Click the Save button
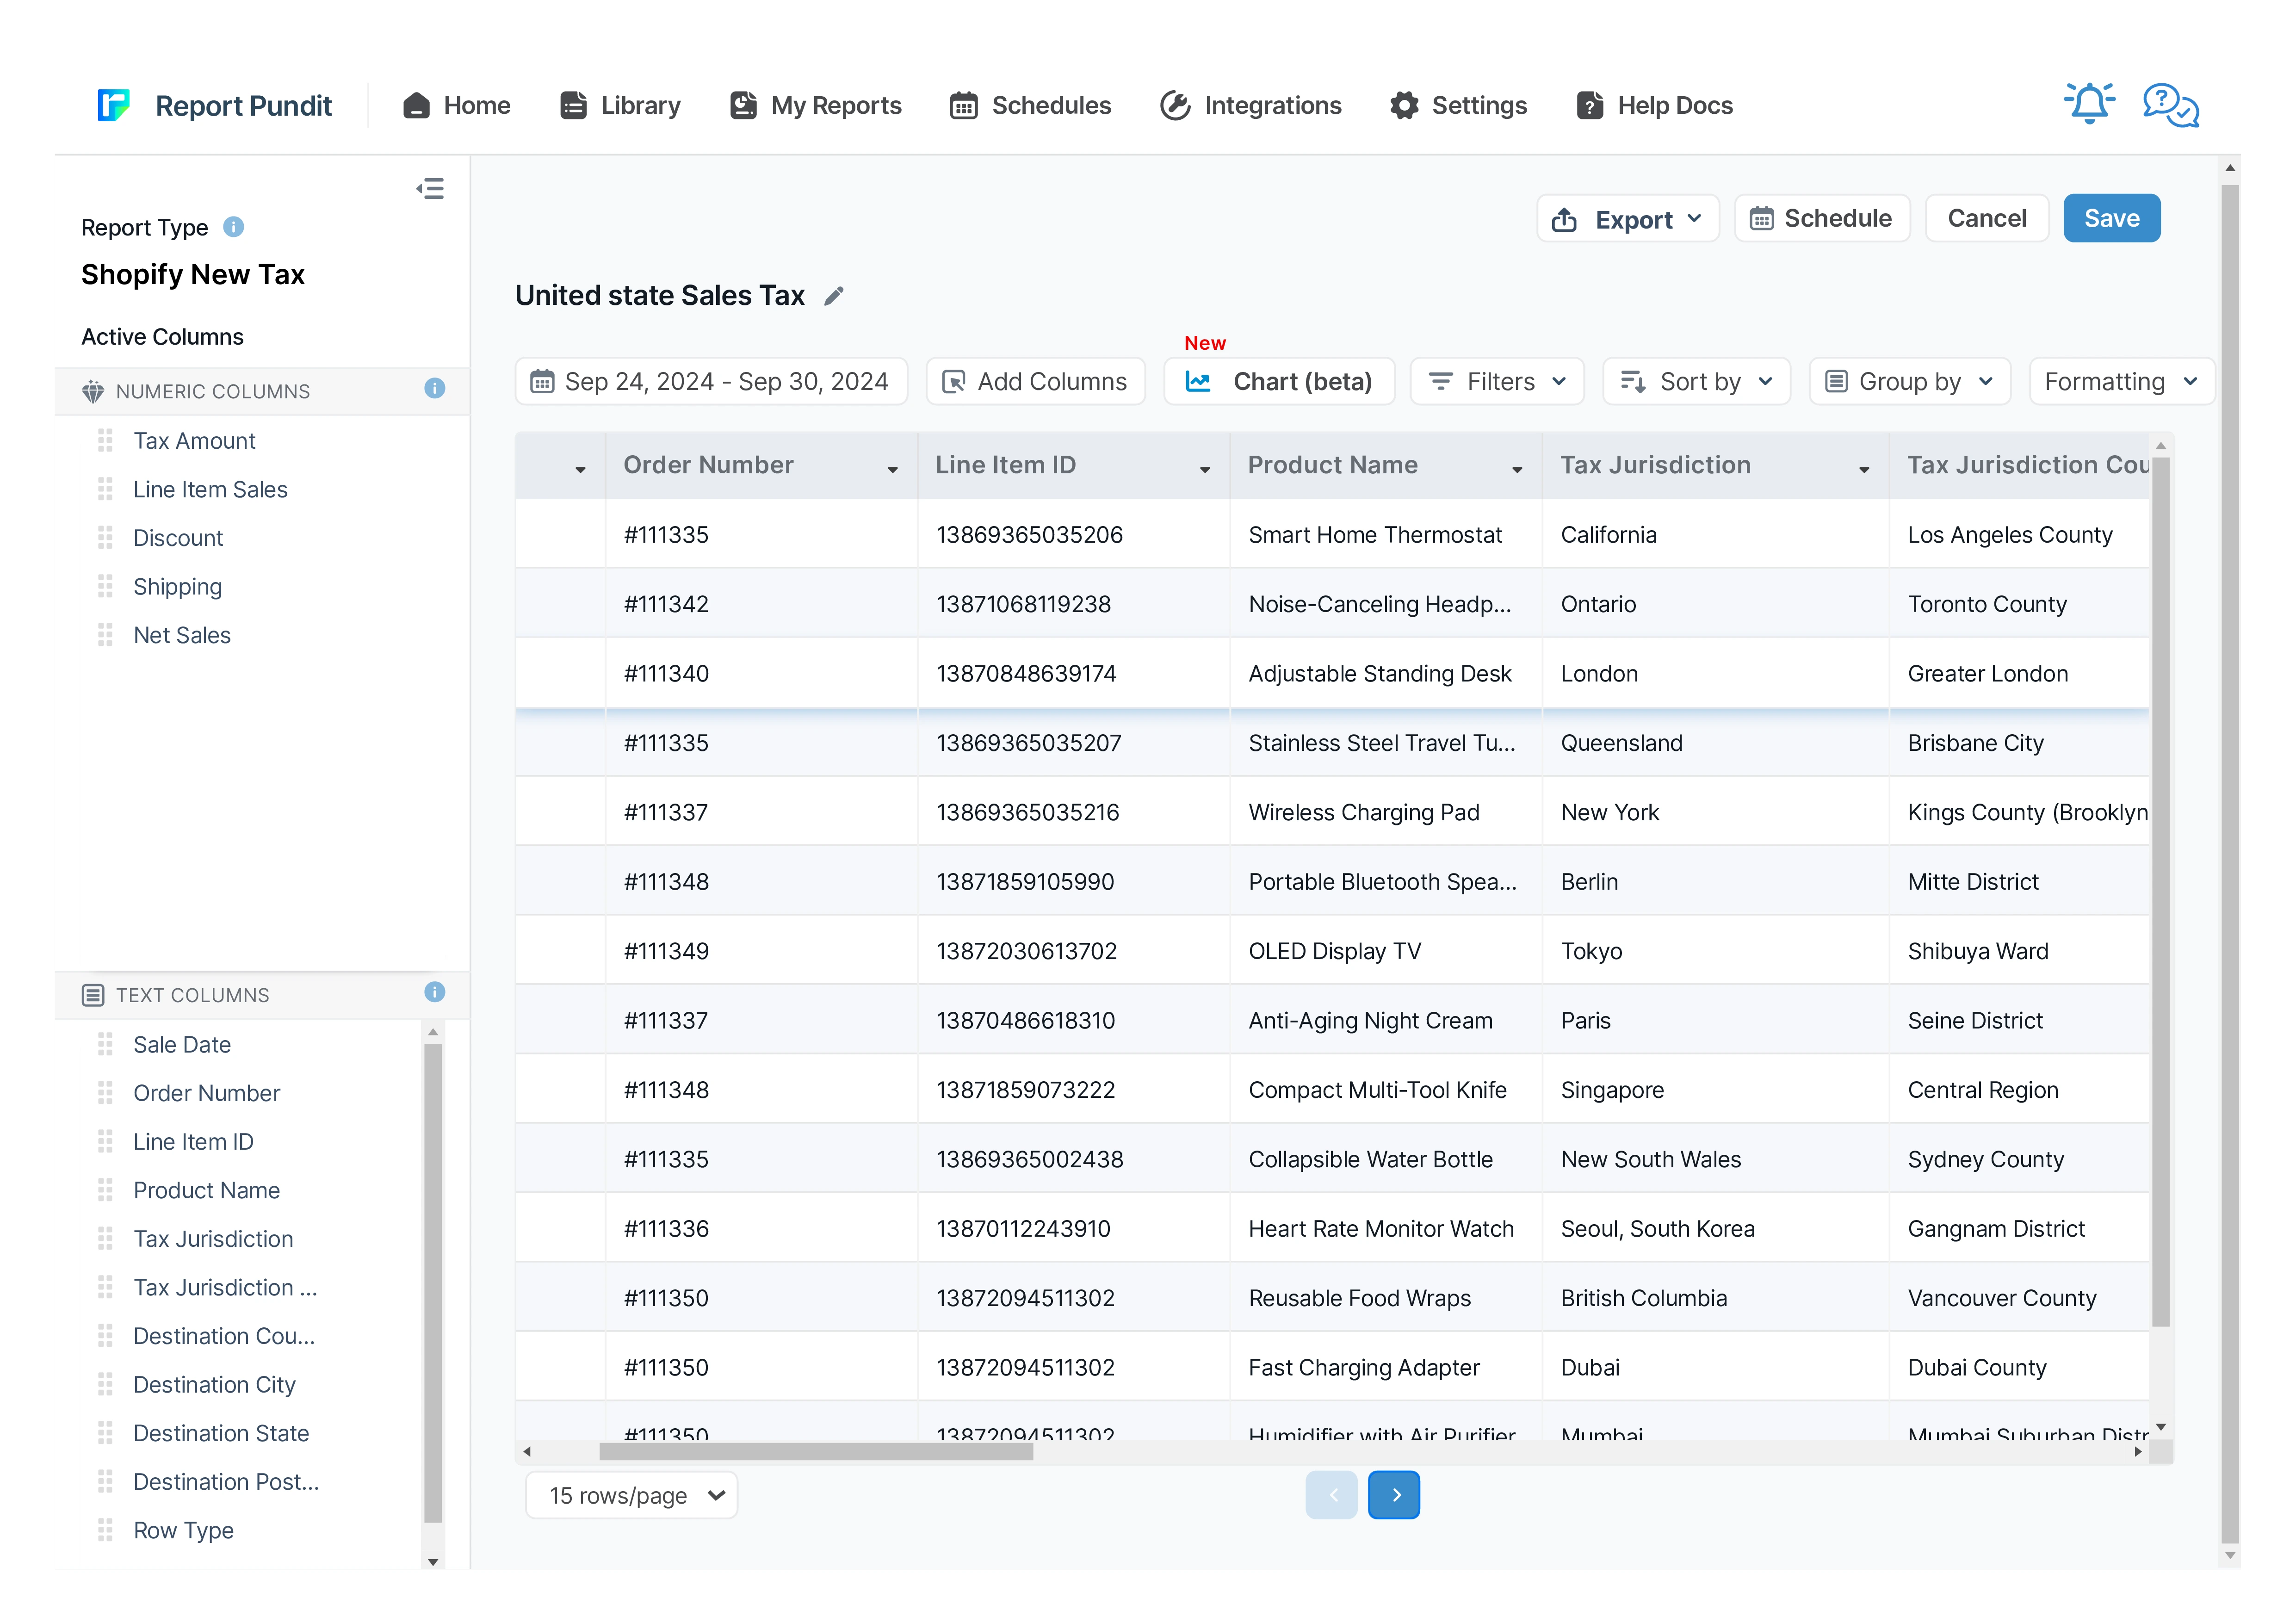2296x1623 pixels. (2111, 219)
